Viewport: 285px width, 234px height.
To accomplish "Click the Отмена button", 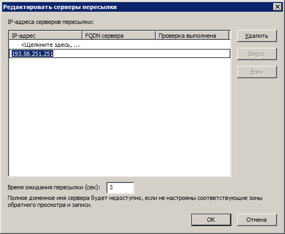I will 257,220.
